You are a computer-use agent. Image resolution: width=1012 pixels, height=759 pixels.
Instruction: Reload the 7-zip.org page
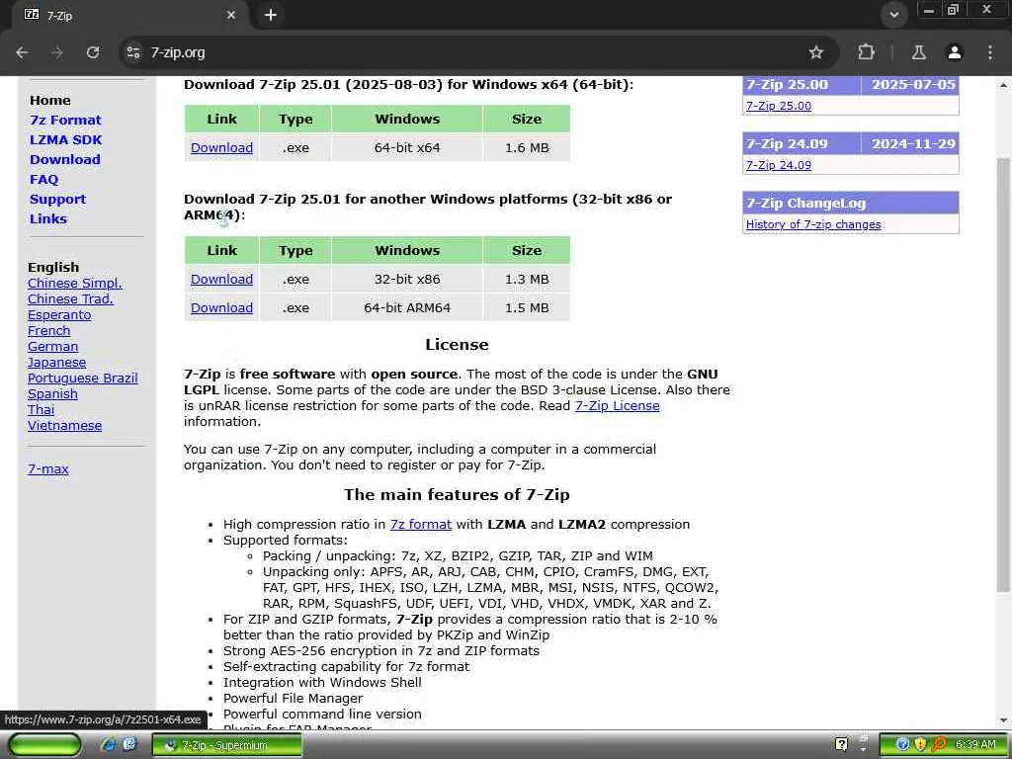point(93,52)
